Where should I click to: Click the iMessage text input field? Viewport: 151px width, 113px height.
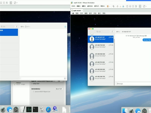[133, 84]
